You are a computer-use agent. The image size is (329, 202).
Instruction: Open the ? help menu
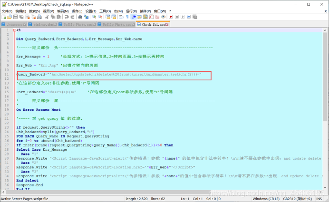170,11
